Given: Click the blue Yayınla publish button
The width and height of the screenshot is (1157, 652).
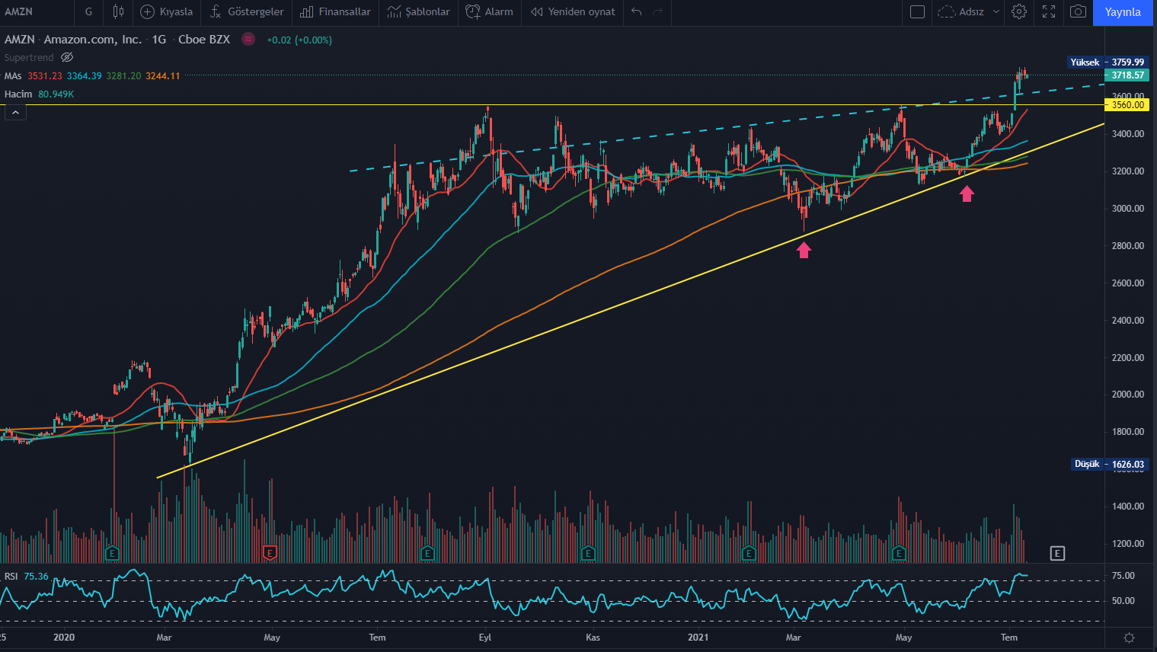Looking at the screenshot, I should pos(1123,12).
